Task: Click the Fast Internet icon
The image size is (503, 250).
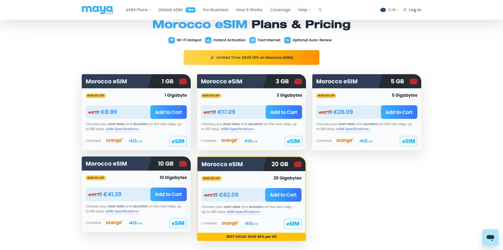Action: coord(253,40)
